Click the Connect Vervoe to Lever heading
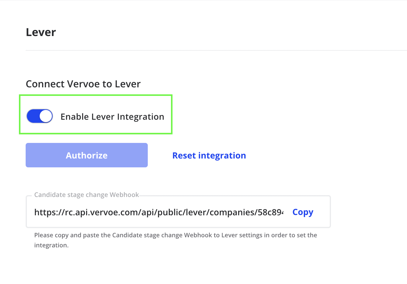Image resolution: width=407 pixels, height=284 pixels. [83, 84]
